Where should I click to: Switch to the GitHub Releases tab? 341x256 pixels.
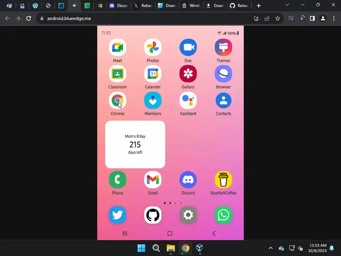point(239,6)
